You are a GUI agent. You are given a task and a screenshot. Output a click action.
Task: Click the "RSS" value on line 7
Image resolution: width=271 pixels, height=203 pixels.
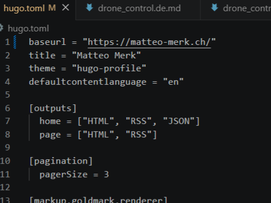pos(139,121)
